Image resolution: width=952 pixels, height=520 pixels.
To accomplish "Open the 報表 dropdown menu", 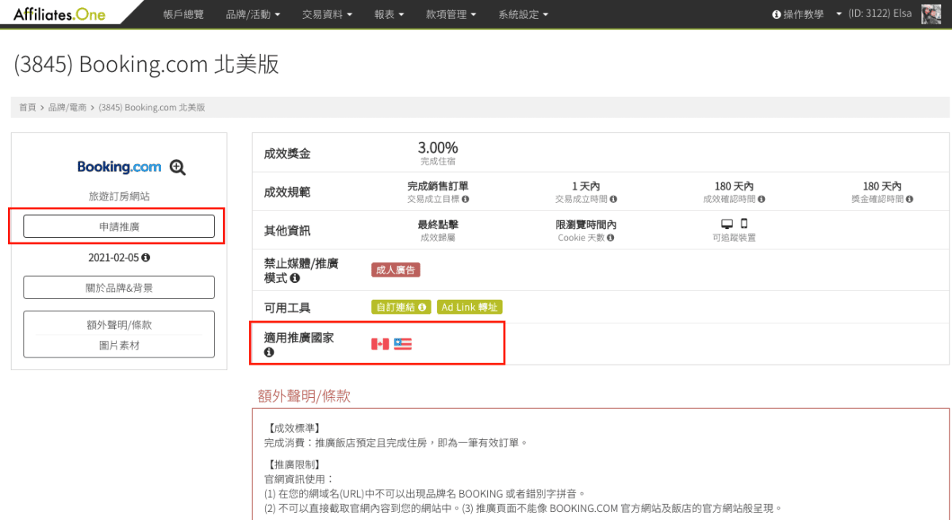I will point(388,13).
